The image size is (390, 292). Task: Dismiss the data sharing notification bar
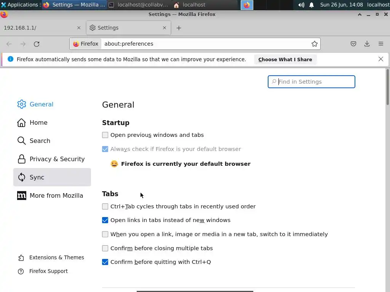(x=381, y=59)
